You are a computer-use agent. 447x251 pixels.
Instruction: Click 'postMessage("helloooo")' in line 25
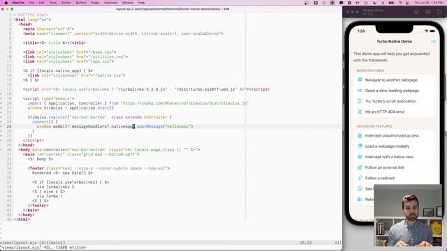pyautogui.click(x=165, y=126)
